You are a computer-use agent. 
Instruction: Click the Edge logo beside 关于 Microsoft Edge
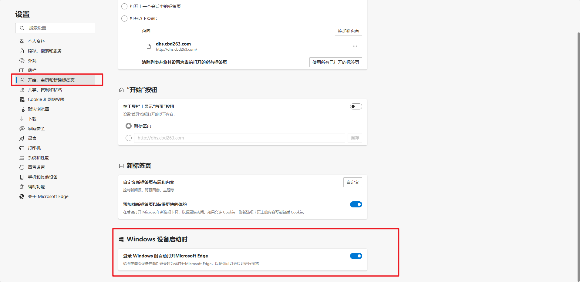tap(22, 196)
